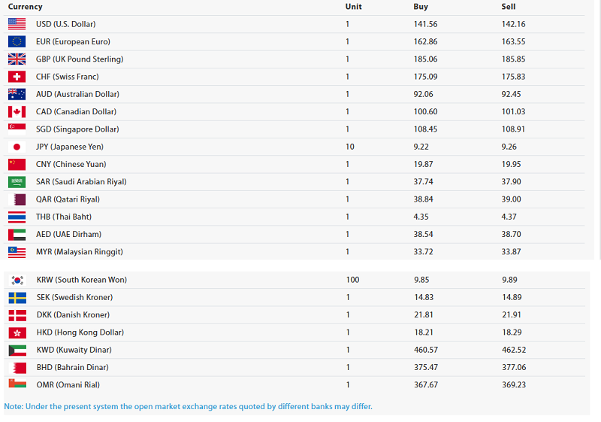The image size is (601, 422).
Task: Select the MYR (Malaysian Ringgit) label
Action: (79, 252)
